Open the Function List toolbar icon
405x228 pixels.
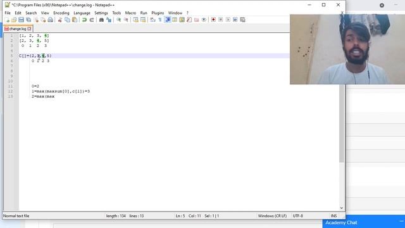pos(189,20)
